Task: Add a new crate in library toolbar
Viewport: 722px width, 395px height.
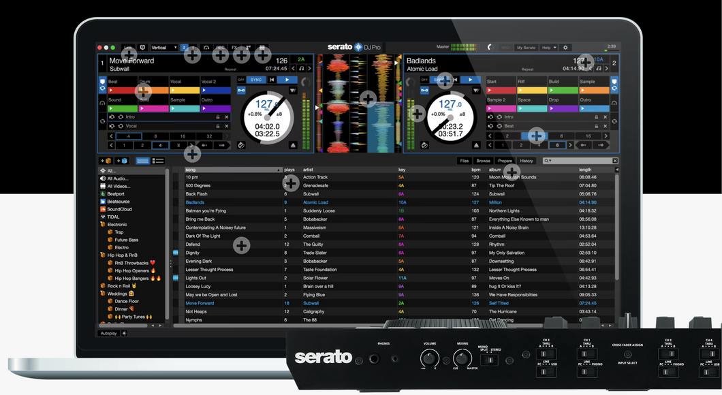Action: 106,161
